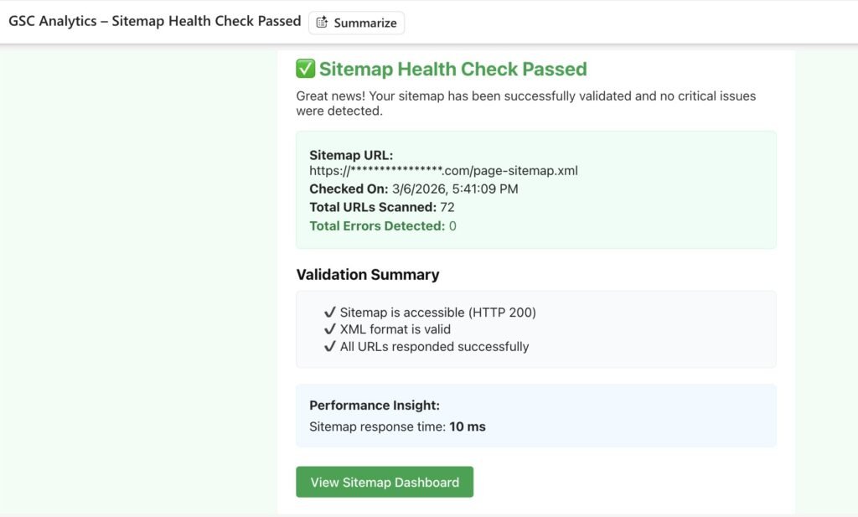Screen dimensions: 858x517
Task: Open the View Sitemap Dashboard button
Action: click(x=384, y=482)
